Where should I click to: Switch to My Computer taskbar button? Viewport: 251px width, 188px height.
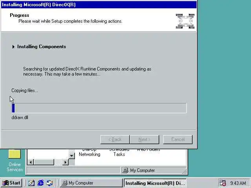coord(91,183)
